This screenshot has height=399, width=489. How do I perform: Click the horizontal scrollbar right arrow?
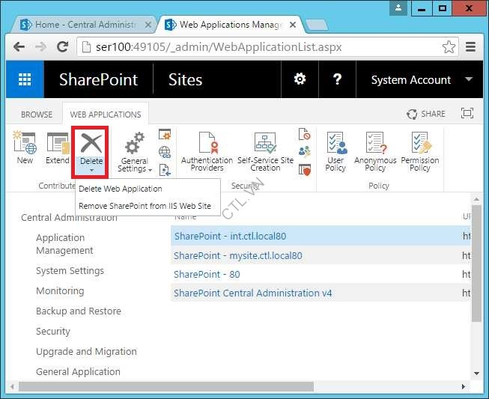pyautogui.click(x=464, y=386)
